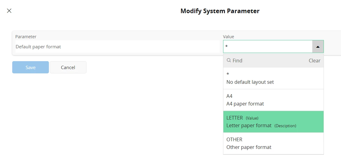The width and height of the screenshot is (341, 159).
Task: Choose the Other paper format description
Action: point(249,147)
